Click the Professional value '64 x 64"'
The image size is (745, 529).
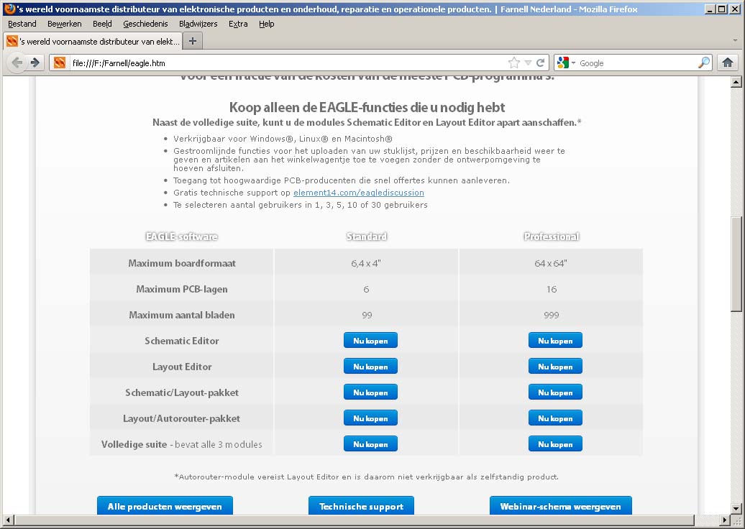click(551, 263)
